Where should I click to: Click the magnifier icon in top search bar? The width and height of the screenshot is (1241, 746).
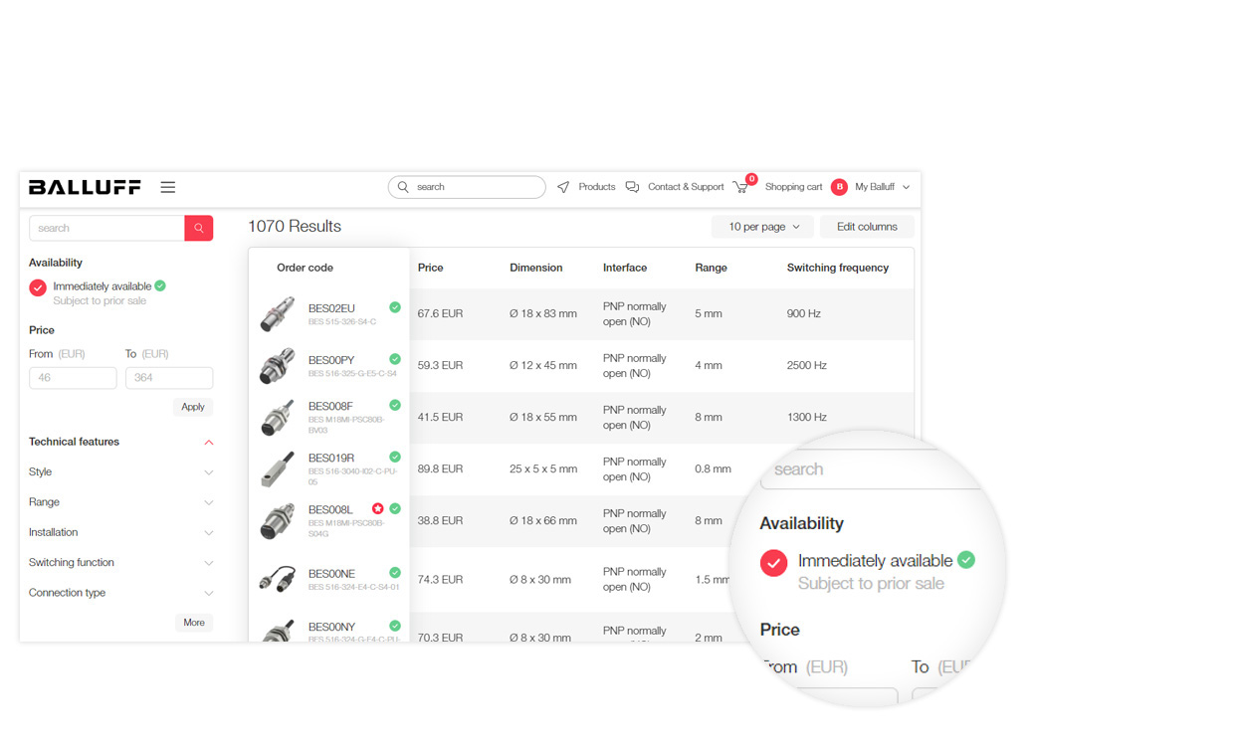(x=403, y=187)
